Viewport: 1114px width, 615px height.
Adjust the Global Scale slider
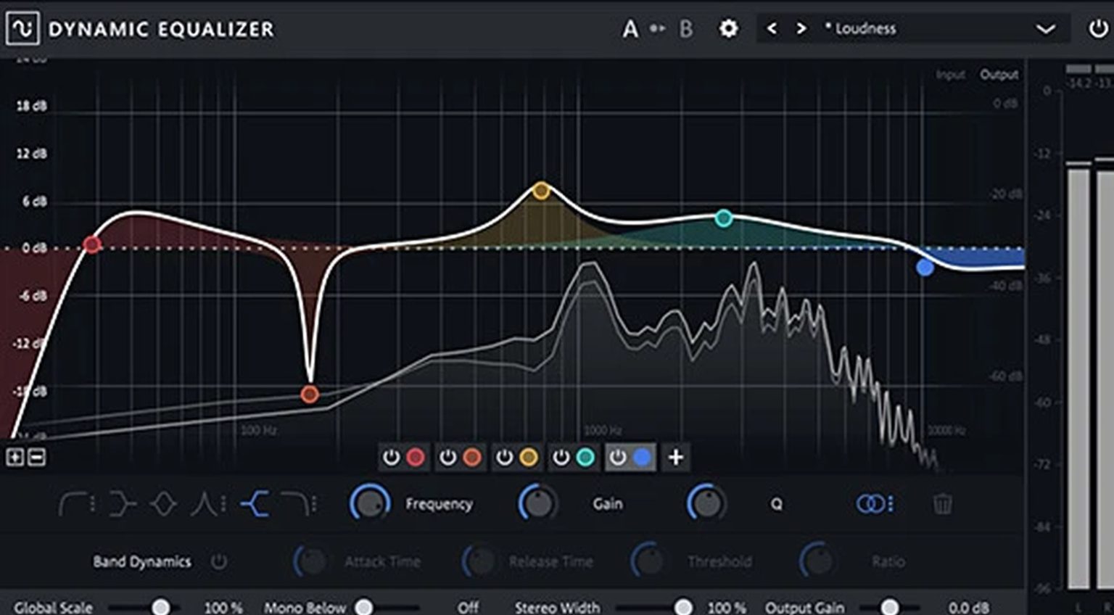161,606
